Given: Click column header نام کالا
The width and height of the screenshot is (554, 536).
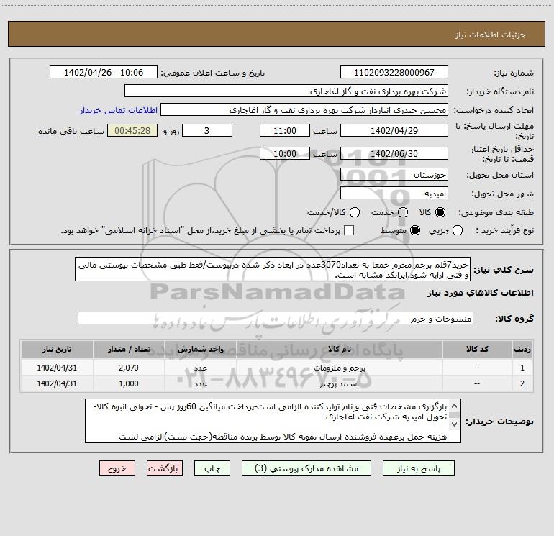Looking at the screenshot, I should pyautogui.click(x=339, y=349).
